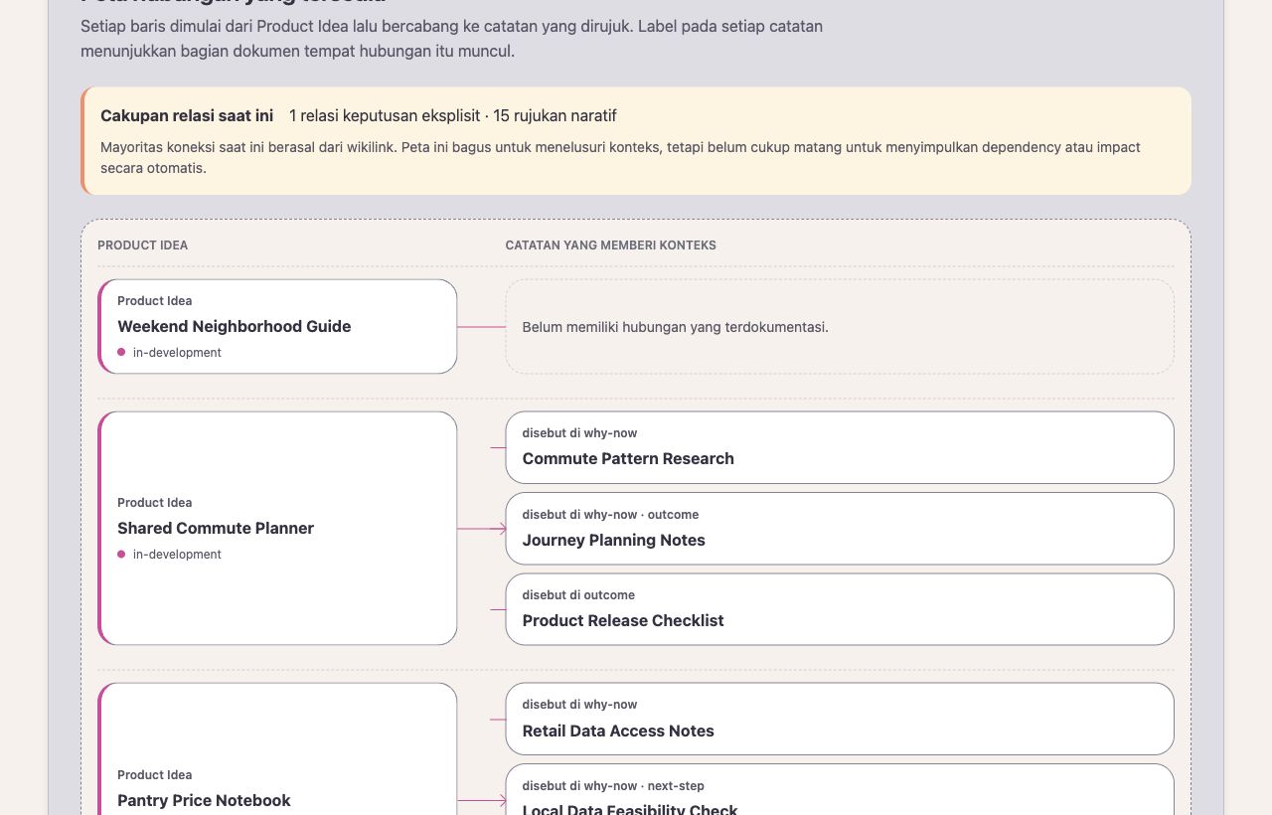Click the in-development status under Shared Commute Planner
This screenshot has width=1272, height=815.
tap(170, 555)
